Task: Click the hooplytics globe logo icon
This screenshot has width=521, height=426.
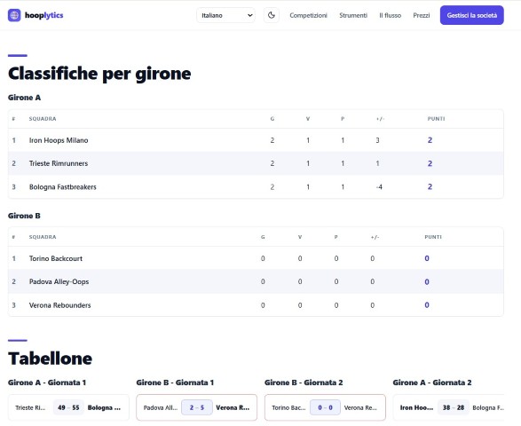Action: click(14, 15)
